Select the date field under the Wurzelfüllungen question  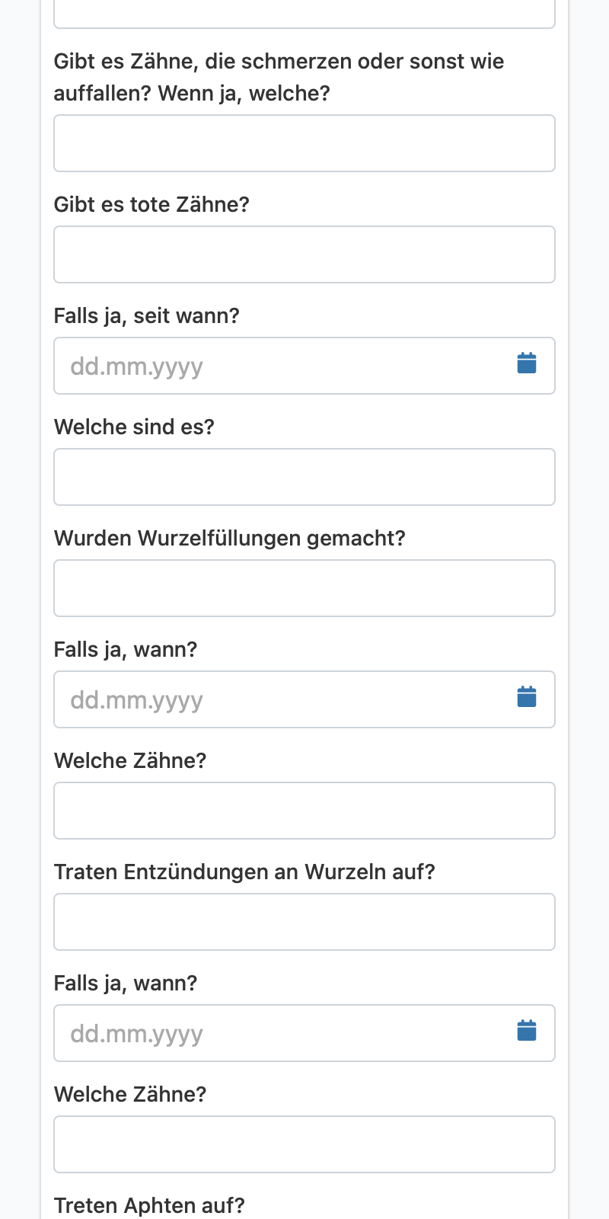coord(304,699)
